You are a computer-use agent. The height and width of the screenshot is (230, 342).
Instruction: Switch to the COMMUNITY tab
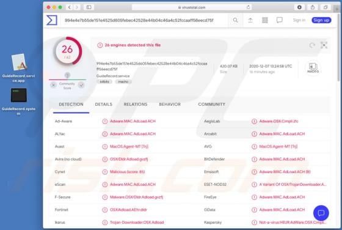(x=211, y=105)
